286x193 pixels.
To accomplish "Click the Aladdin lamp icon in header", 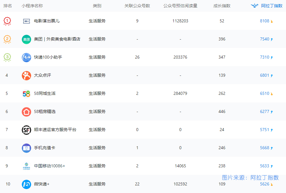I will tap(255, 6).
